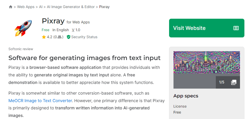Click the Security Status text
Image resolution: width=247 pixels, height=119 pixels.
point(84,37)
